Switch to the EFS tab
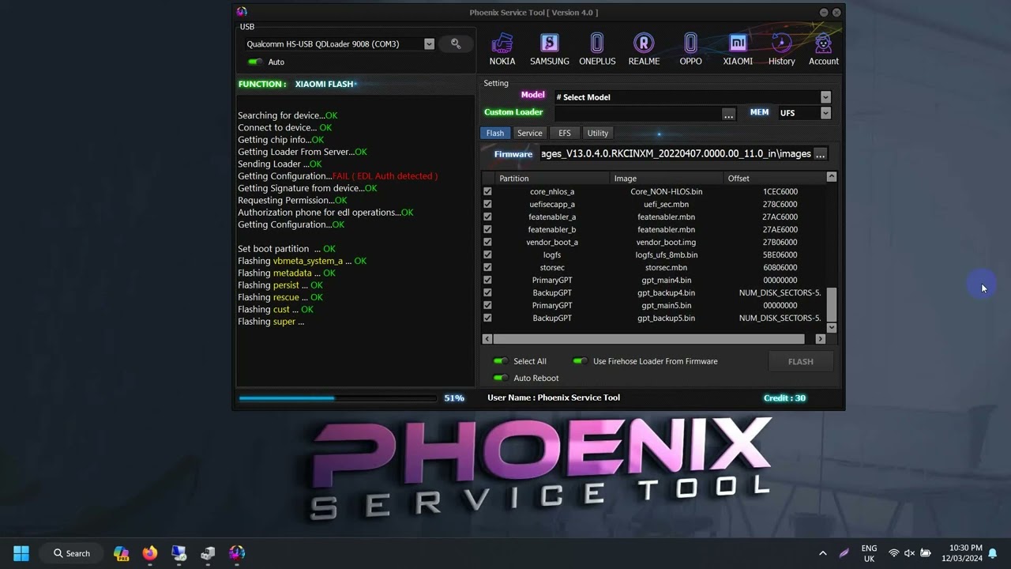The height and width of the screenshot is (569, 1011). point(564,133)
